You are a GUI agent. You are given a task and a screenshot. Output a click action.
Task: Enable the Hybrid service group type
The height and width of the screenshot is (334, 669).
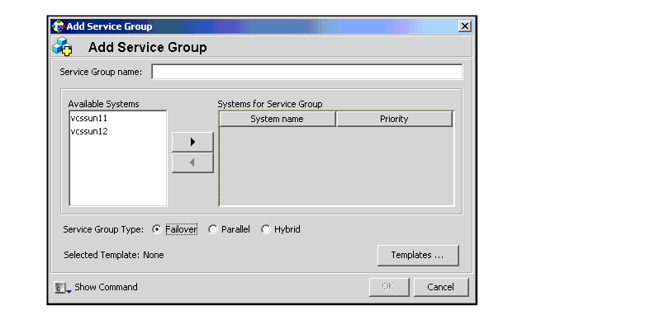pos(266,229)
